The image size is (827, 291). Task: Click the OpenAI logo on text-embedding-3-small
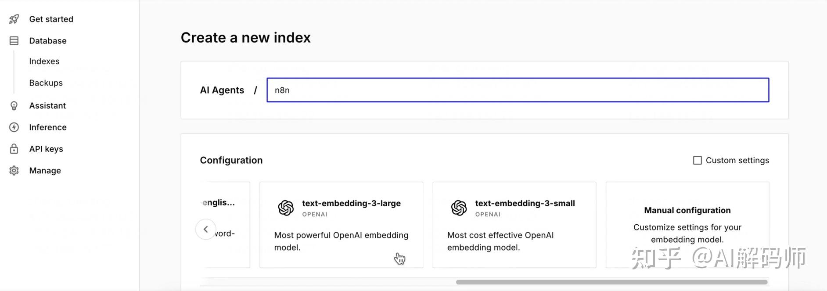point(459,208)
